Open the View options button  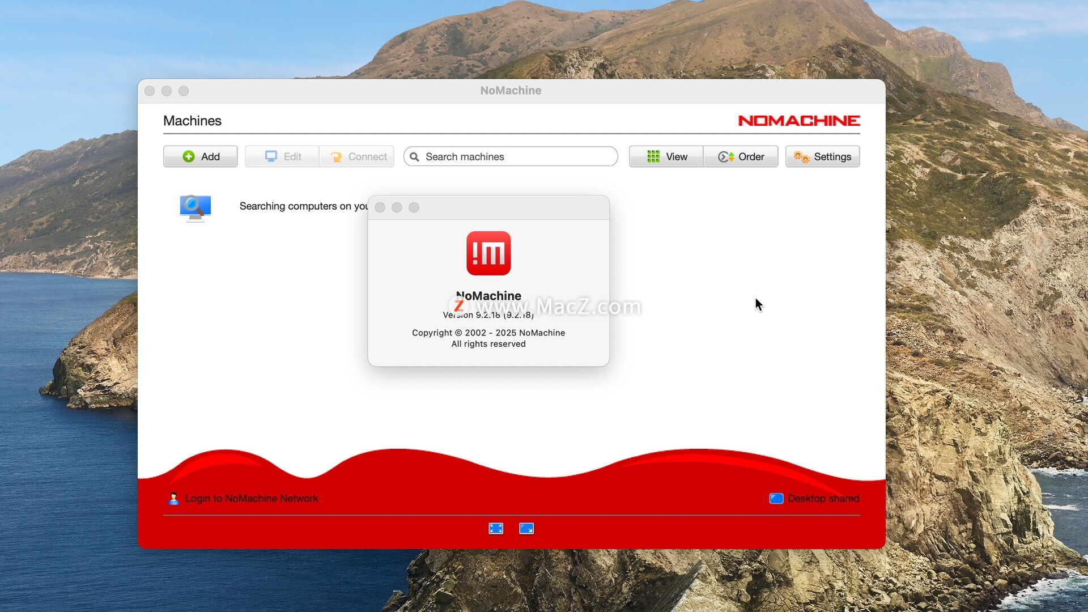666,156
